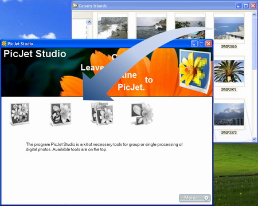Click the sunflower photo logo in banner
This screenshot has height=206, width=258.
point(195,71)
